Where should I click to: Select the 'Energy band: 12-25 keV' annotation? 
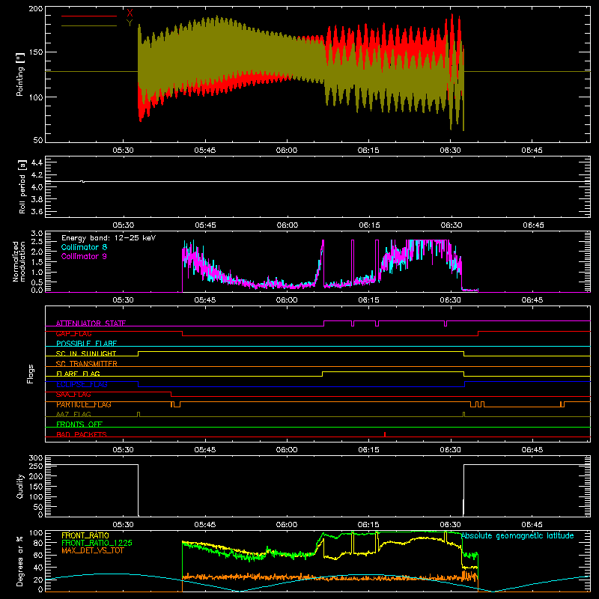109,238
